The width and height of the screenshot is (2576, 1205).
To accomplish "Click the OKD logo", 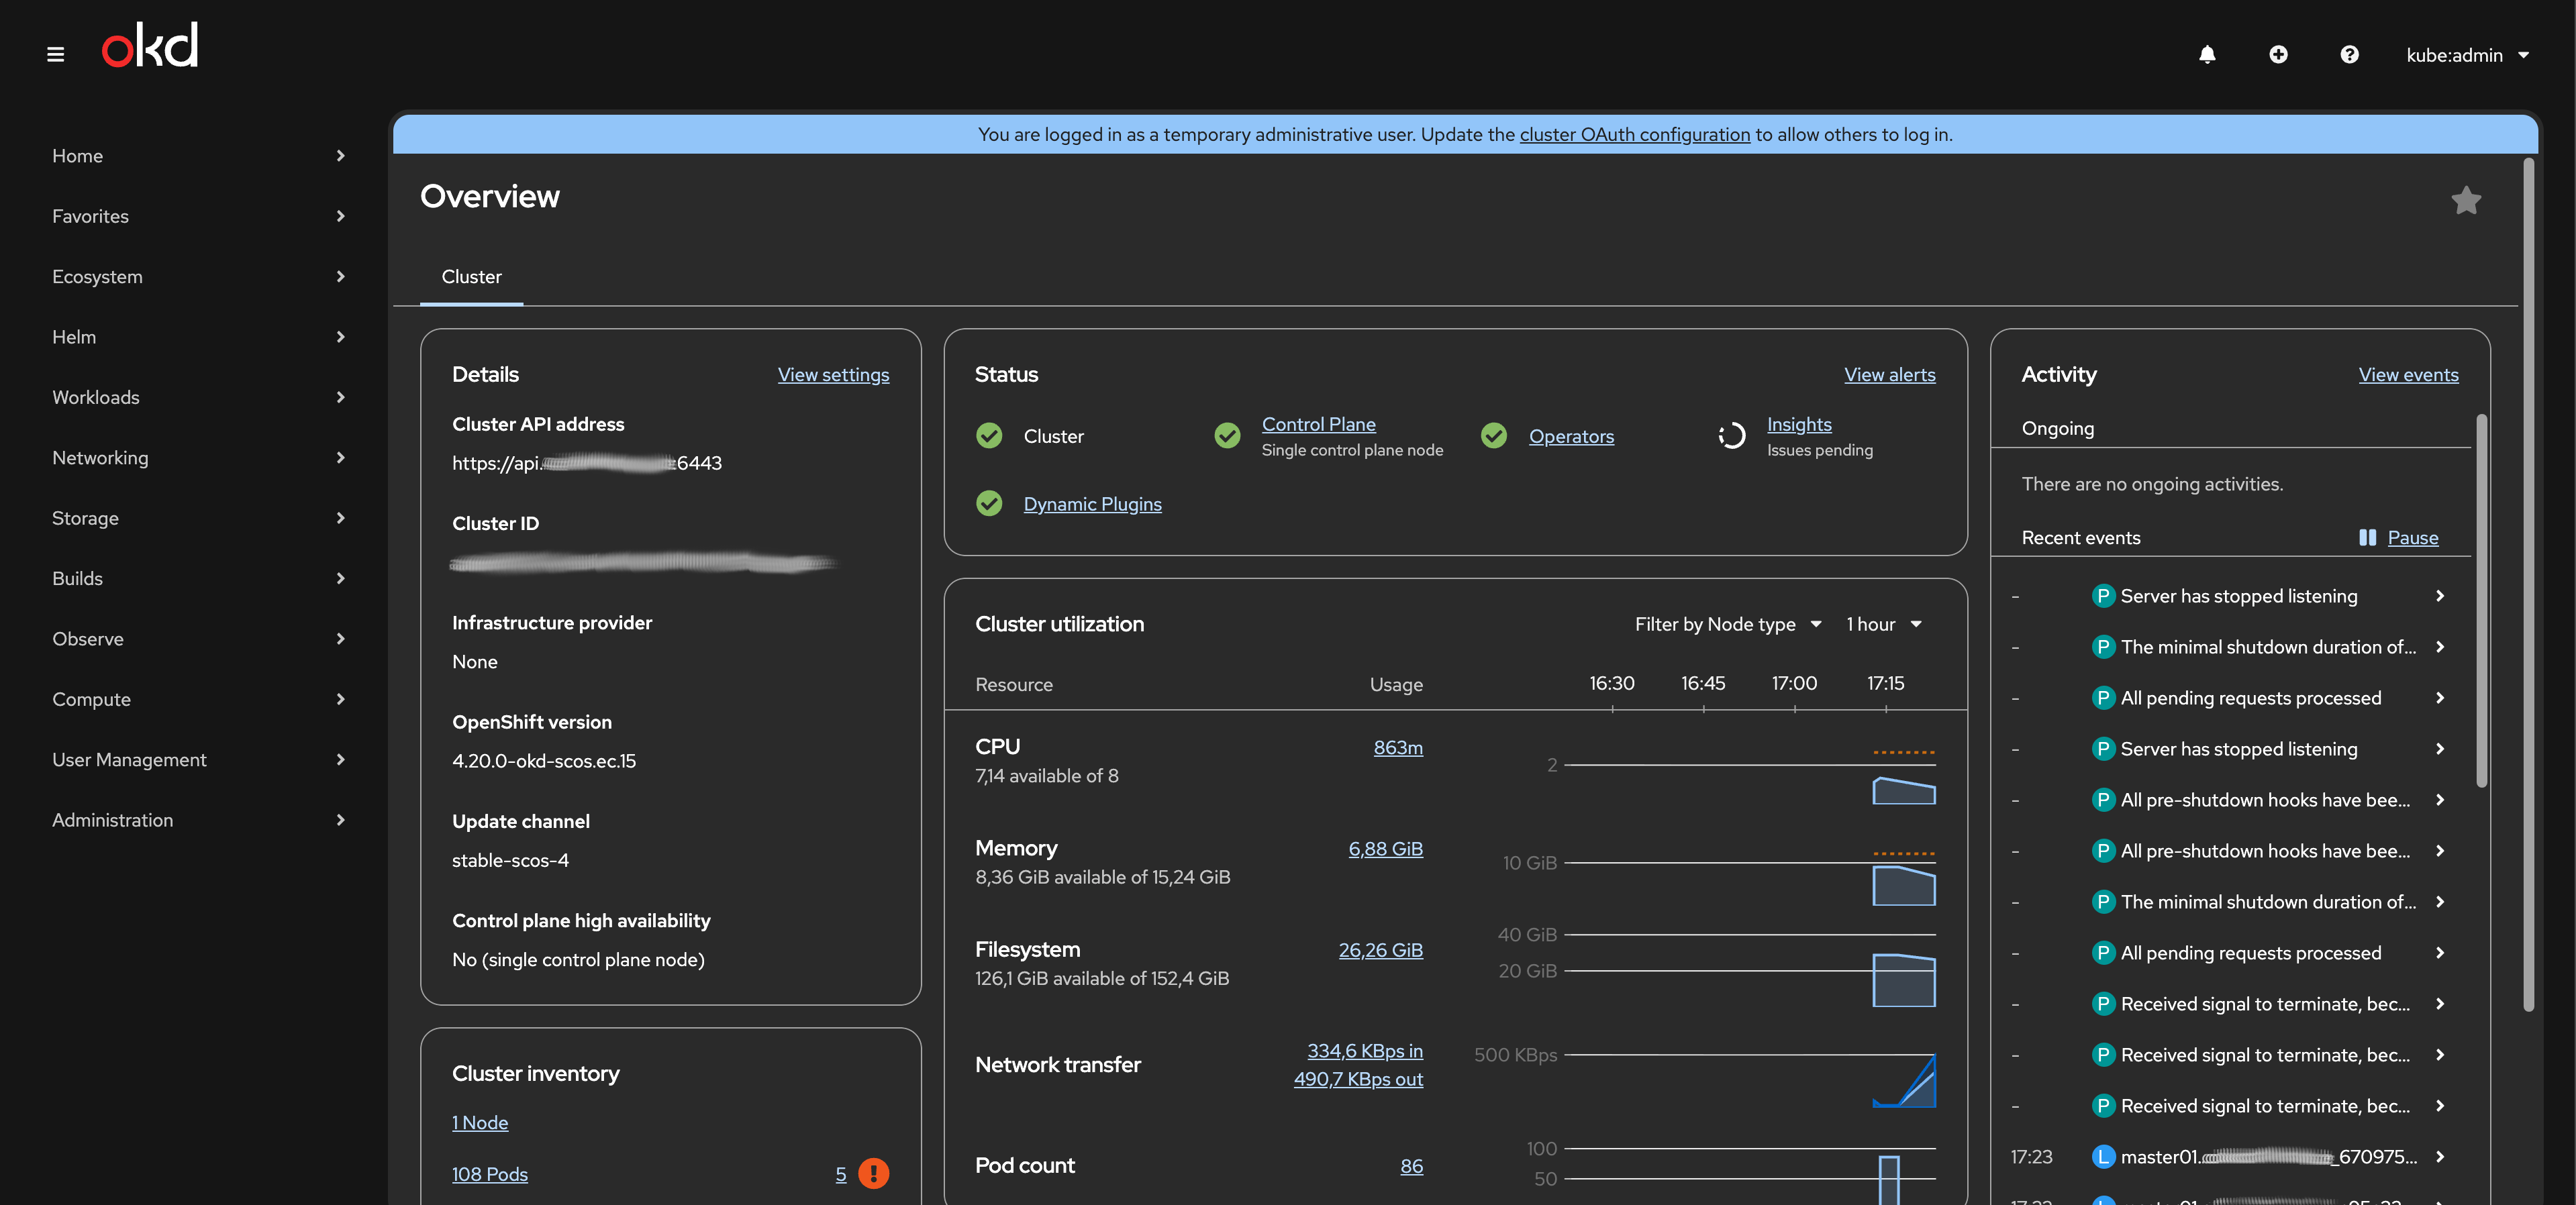I will tap(149, 44).
